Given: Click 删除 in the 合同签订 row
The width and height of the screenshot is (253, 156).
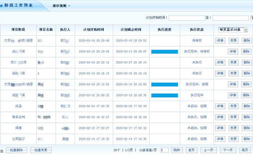Looking at the screenshot, I should [246, 139].
